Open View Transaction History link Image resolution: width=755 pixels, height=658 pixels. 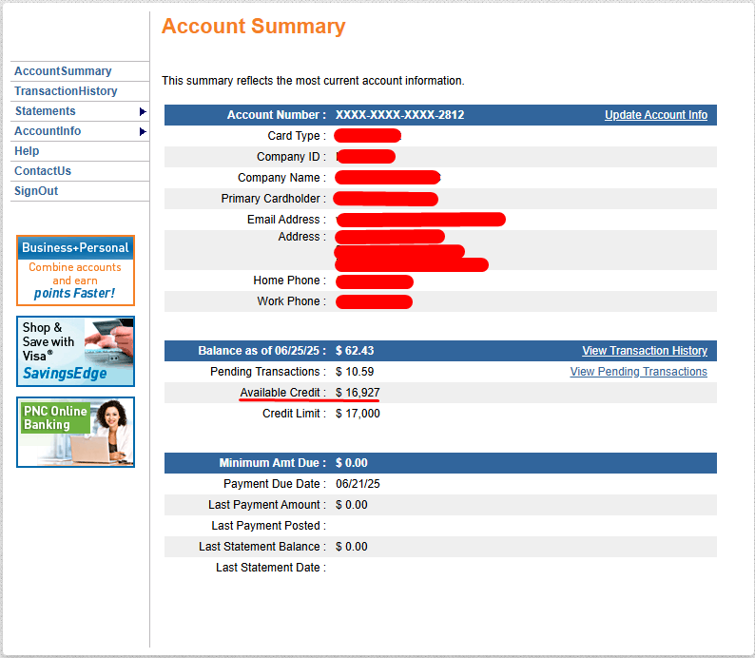coord(645,351)
